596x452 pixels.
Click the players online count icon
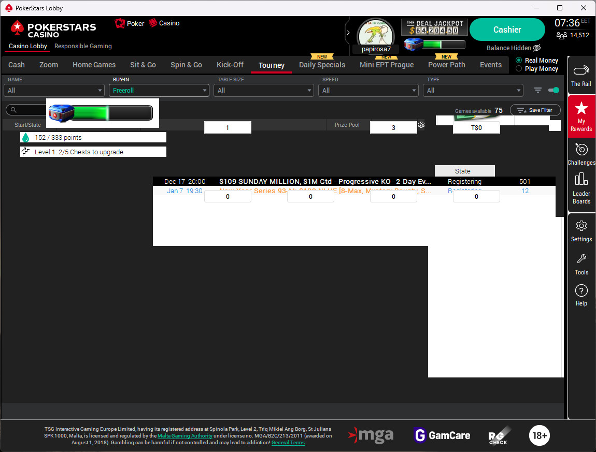tap(561, 35)
